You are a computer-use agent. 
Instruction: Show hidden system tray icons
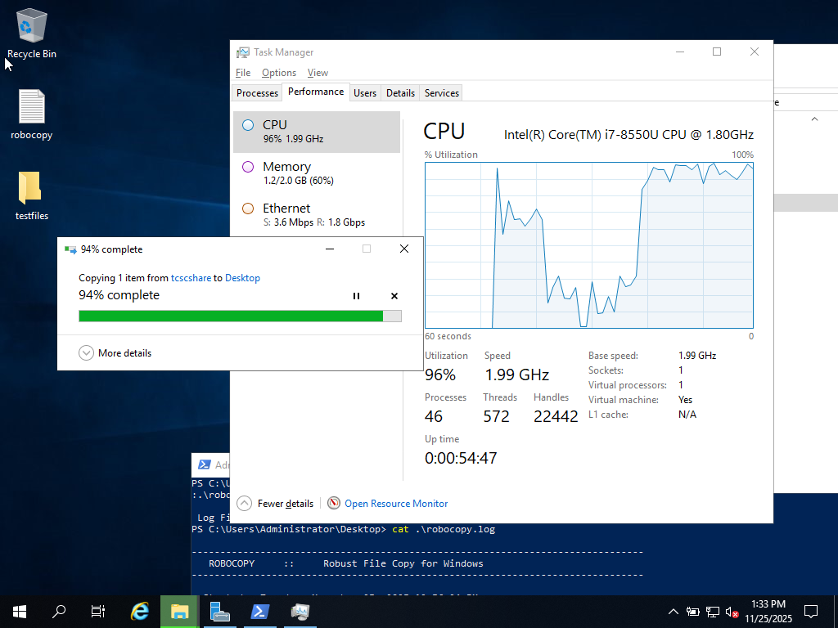(673, 611)
